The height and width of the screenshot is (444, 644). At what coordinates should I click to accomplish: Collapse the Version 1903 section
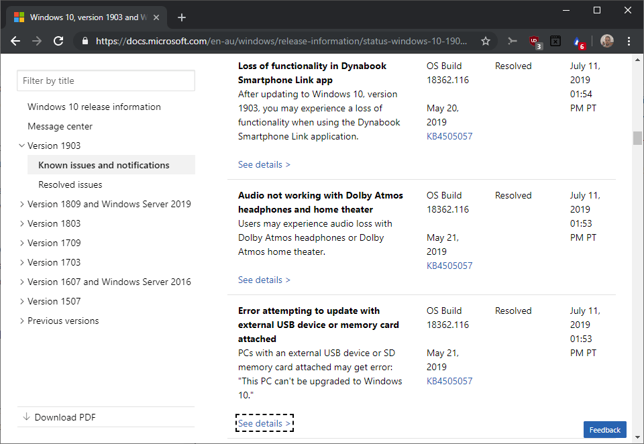point(21,146)
